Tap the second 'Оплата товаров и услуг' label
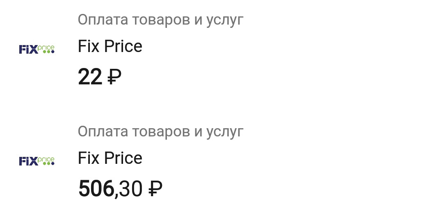Screen dimensions: 443x213 160,132
